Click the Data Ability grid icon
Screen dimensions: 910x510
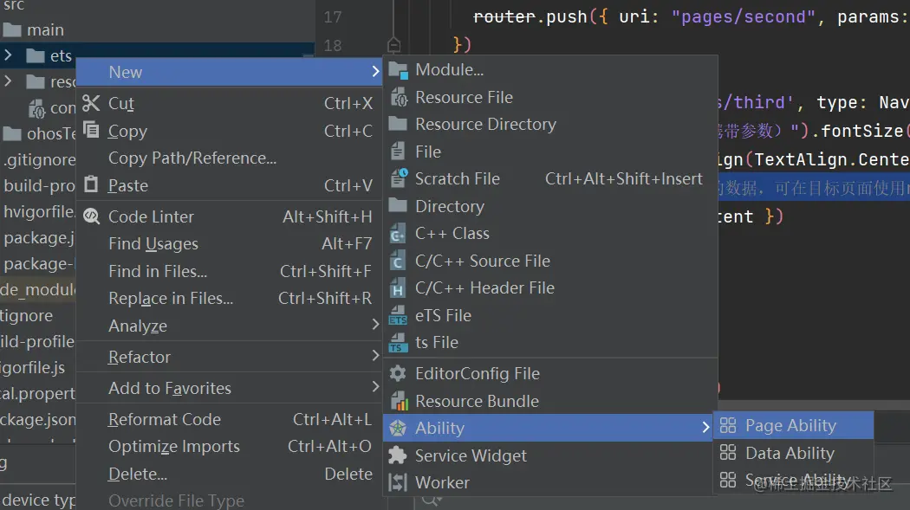(728, 453)
